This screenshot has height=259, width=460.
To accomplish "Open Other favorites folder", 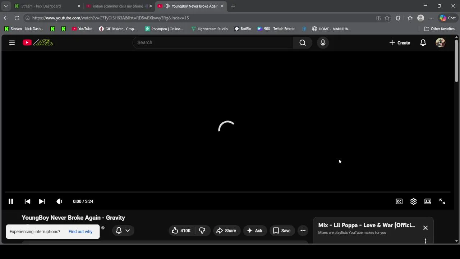I will [x=439, y=29].
